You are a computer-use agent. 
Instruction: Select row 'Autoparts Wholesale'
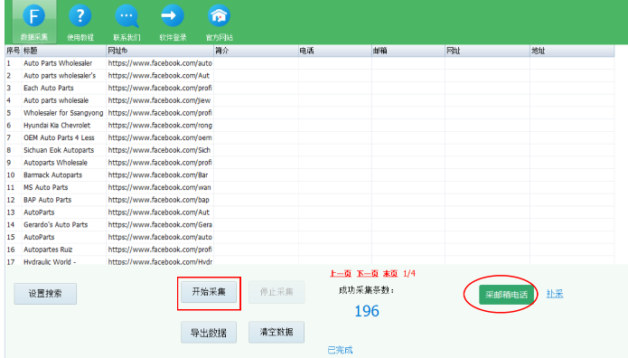coord(310,163)
